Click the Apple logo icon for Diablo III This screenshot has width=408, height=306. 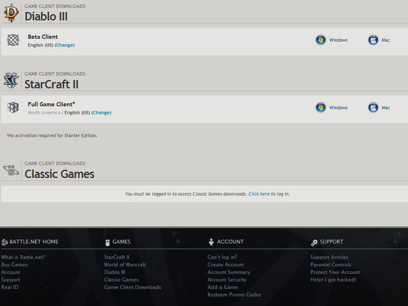coord(373,40)
